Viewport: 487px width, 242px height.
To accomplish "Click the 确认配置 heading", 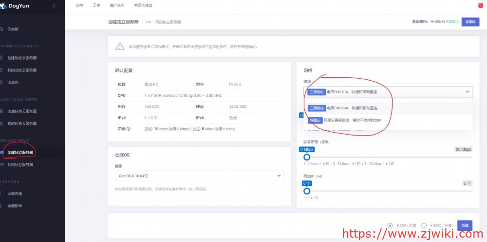I will point(124,70).
